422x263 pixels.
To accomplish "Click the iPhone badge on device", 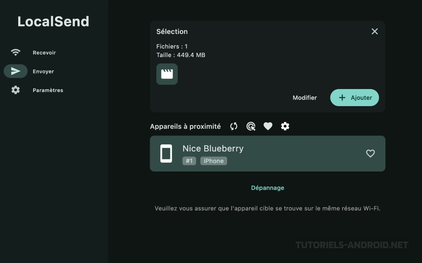I will tap(214, 161).
